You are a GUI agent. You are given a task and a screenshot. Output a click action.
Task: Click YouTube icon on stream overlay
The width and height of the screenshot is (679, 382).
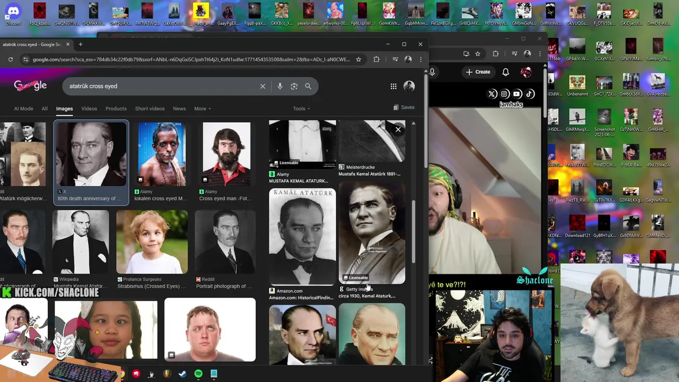click(x=517, y=94)
